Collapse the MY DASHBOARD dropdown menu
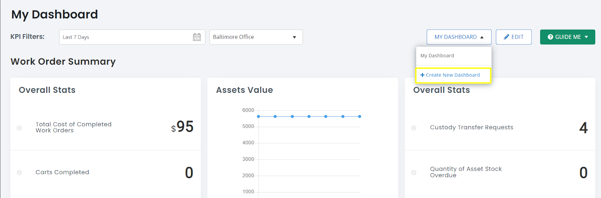 point(459,37)
